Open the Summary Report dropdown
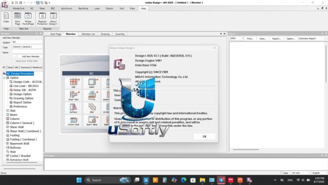Screen dimensions: 328x185 [312, 39]
